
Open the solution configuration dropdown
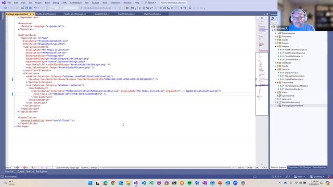pos(53,8)
